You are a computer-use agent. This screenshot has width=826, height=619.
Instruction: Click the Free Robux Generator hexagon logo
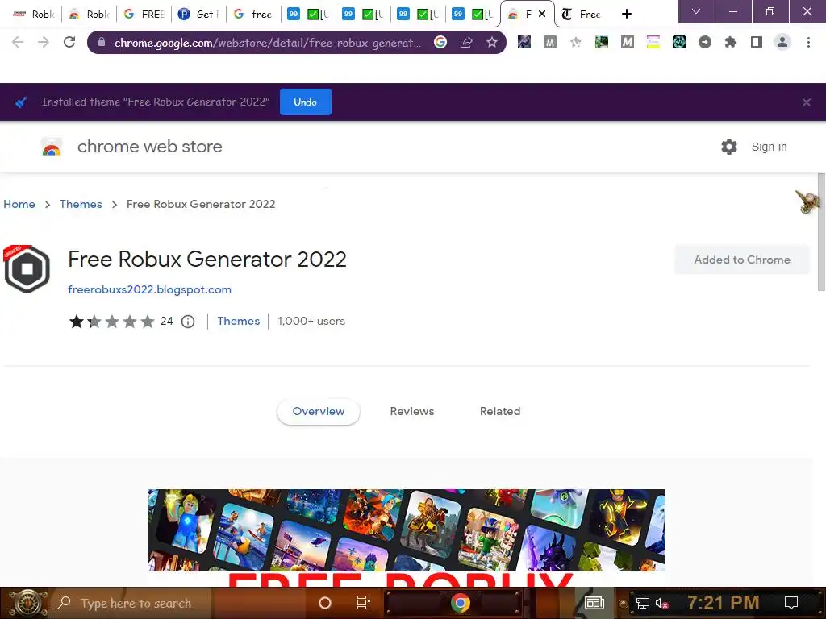(x=27, y=269)
